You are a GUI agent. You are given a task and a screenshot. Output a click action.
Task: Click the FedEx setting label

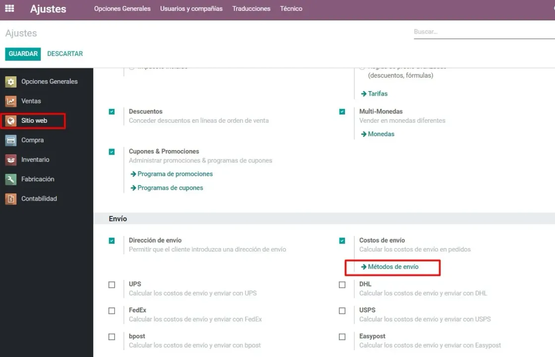click(x=137, y=310)
